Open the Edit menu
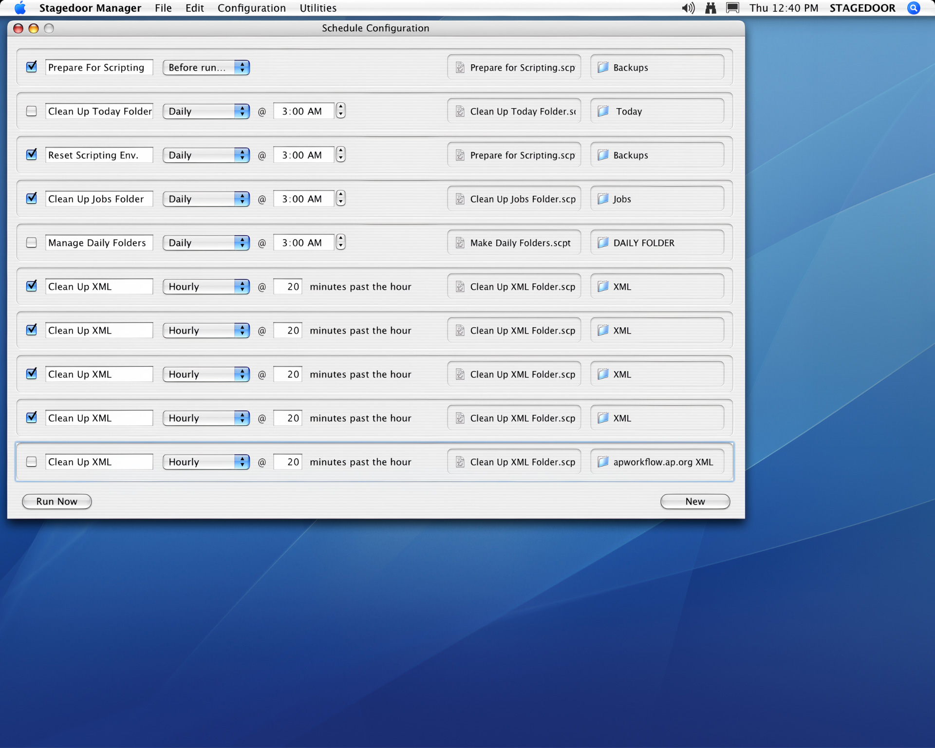Image resolution: width=935 pixels, height=748 pixels. [194, 8]
